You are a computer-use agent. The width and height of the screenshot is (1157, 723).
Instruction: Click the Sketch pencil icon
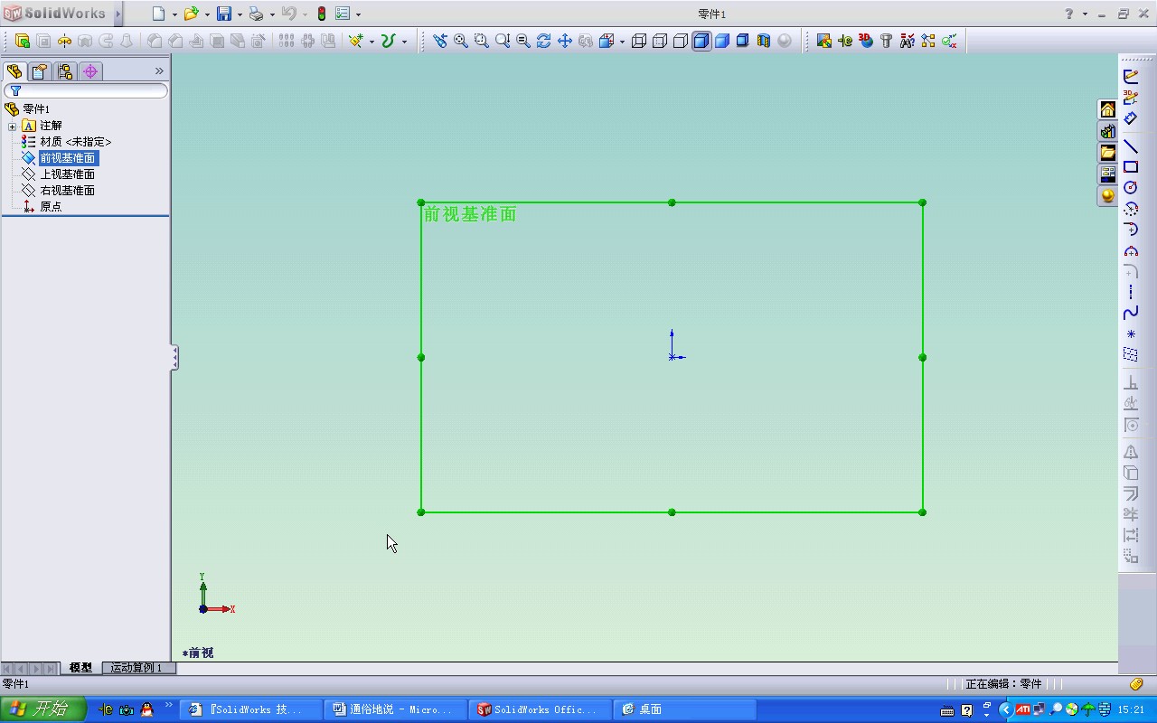(1131, 76)
